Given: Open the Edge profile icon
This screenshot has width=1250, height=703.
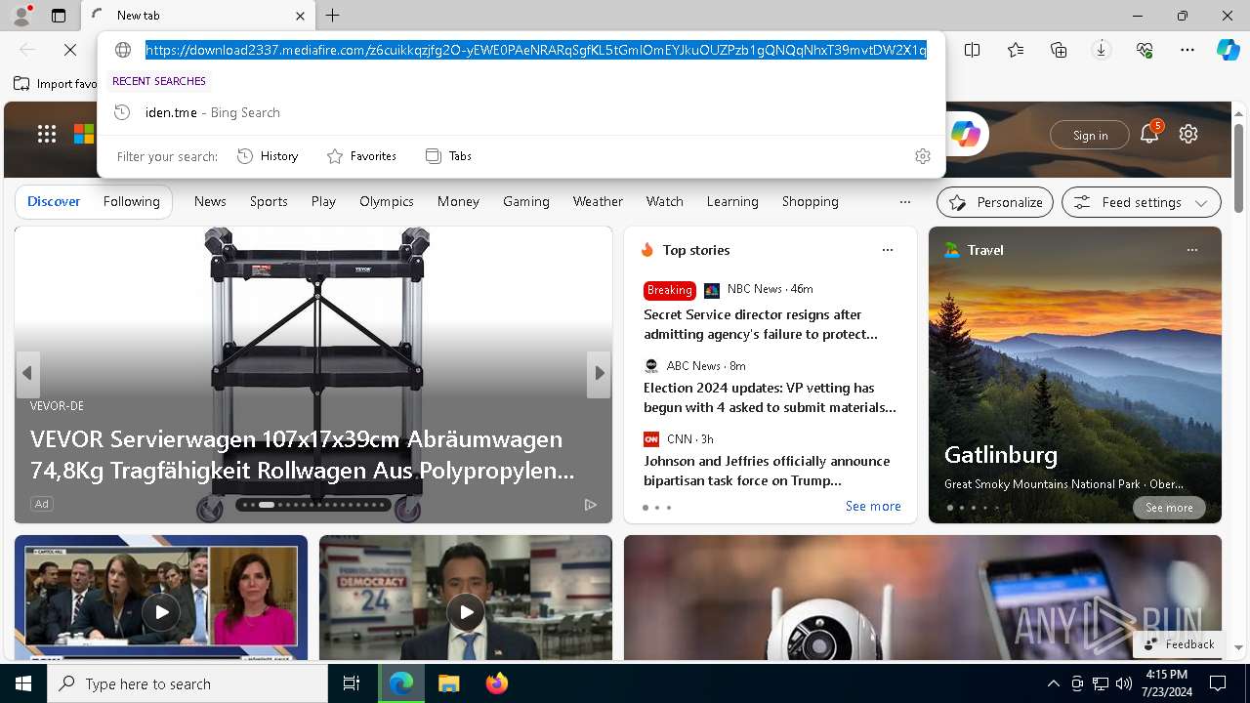Looking at the screenshot, I should point(21,16).
